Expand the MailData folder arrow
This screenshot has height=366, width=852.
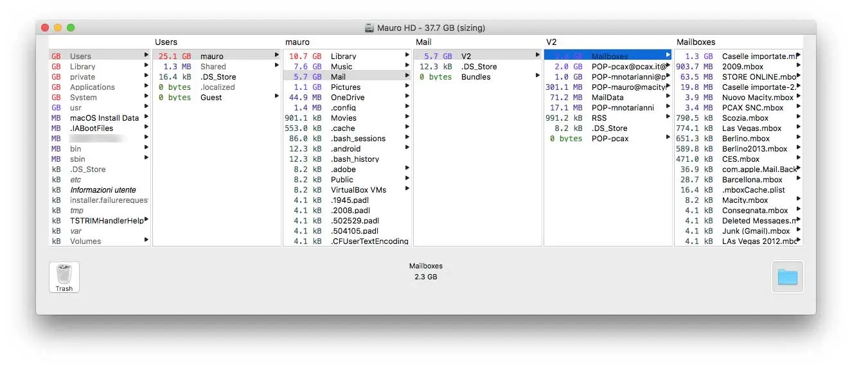tap(668, 97)
